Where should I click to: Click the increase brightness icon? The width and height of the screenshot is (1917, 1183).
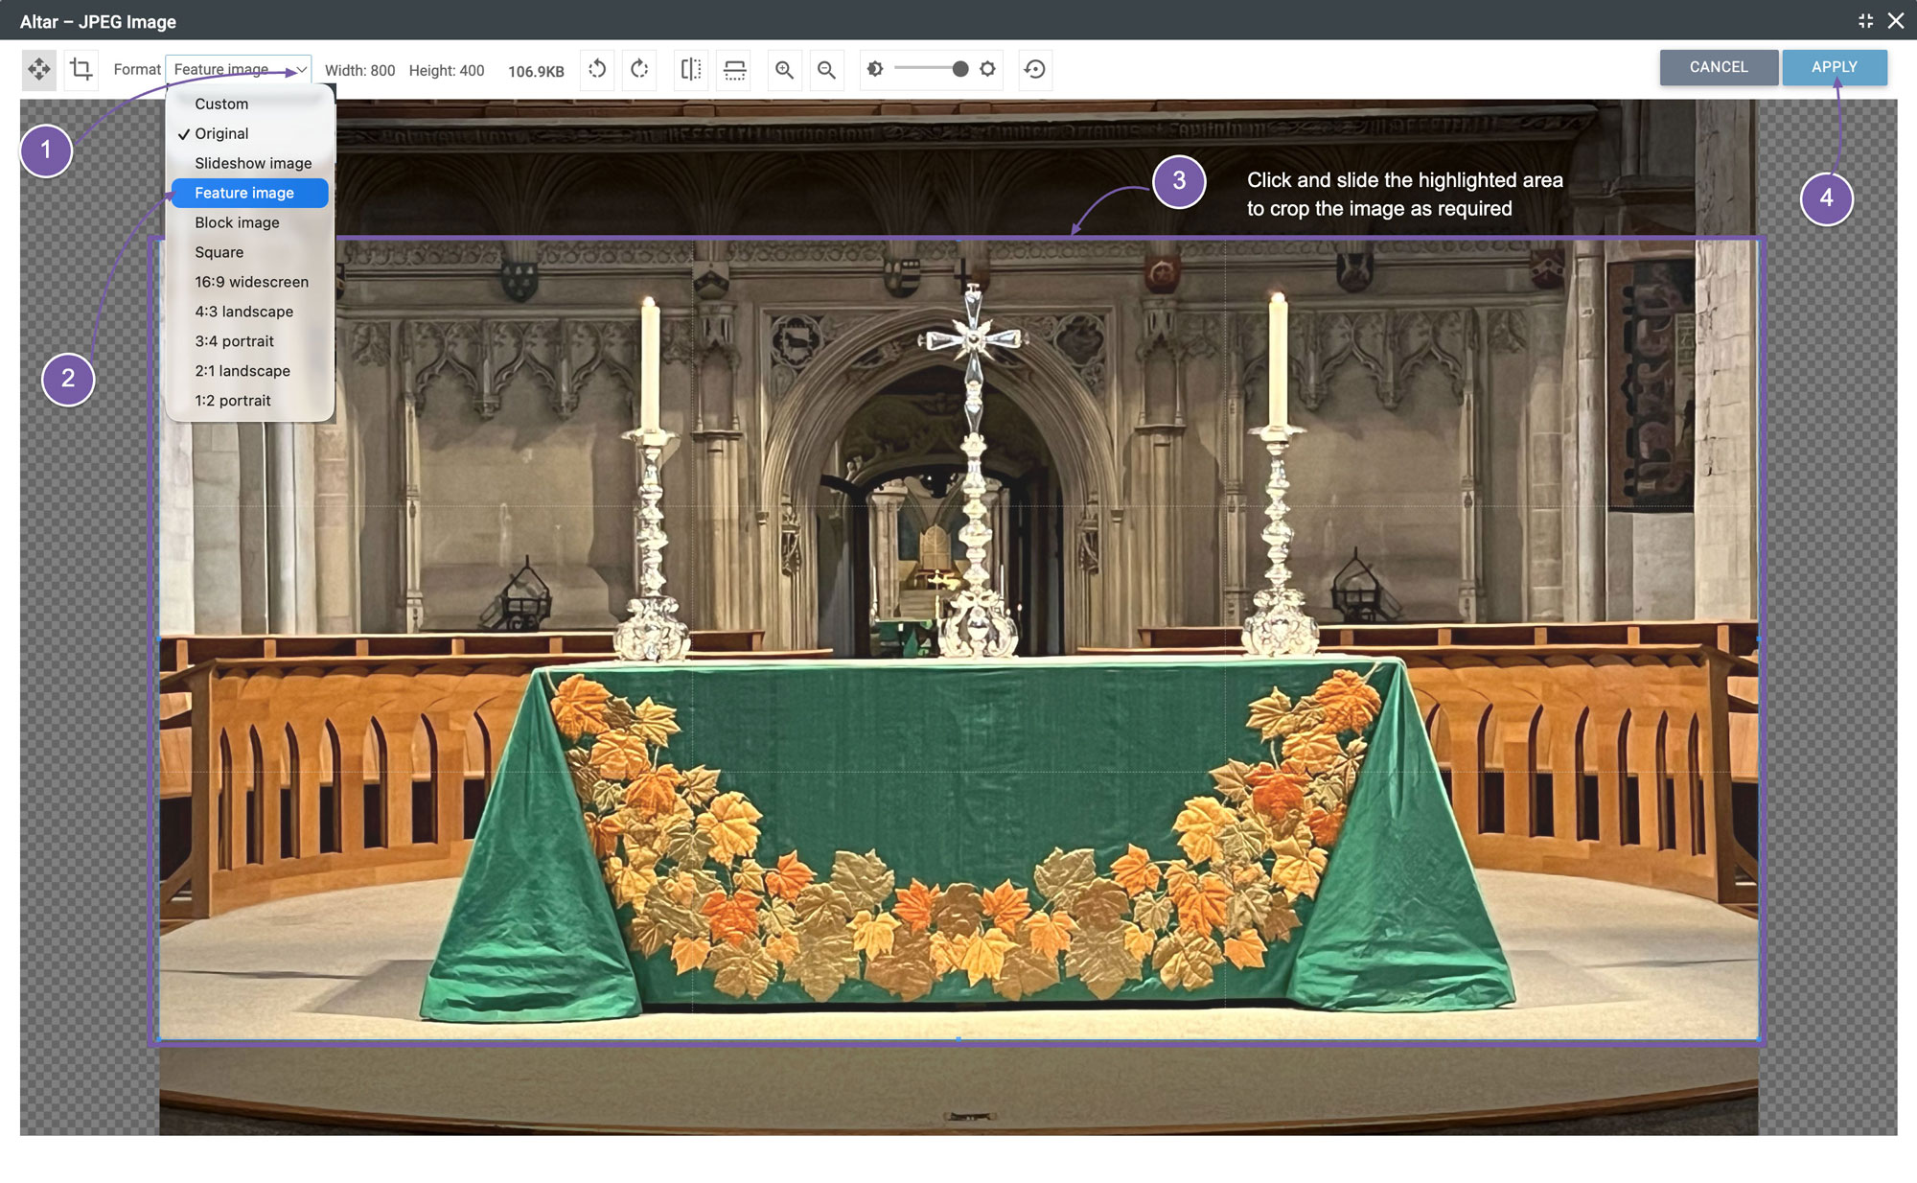tap(988, 69)
